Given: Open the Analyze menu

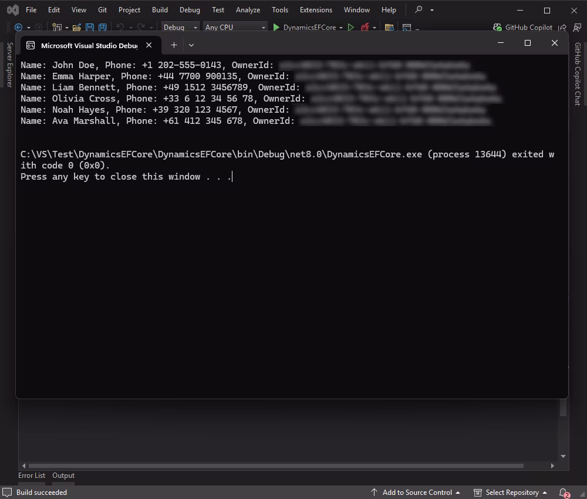Looking at the screenshot, I should [x=248, y=10].
